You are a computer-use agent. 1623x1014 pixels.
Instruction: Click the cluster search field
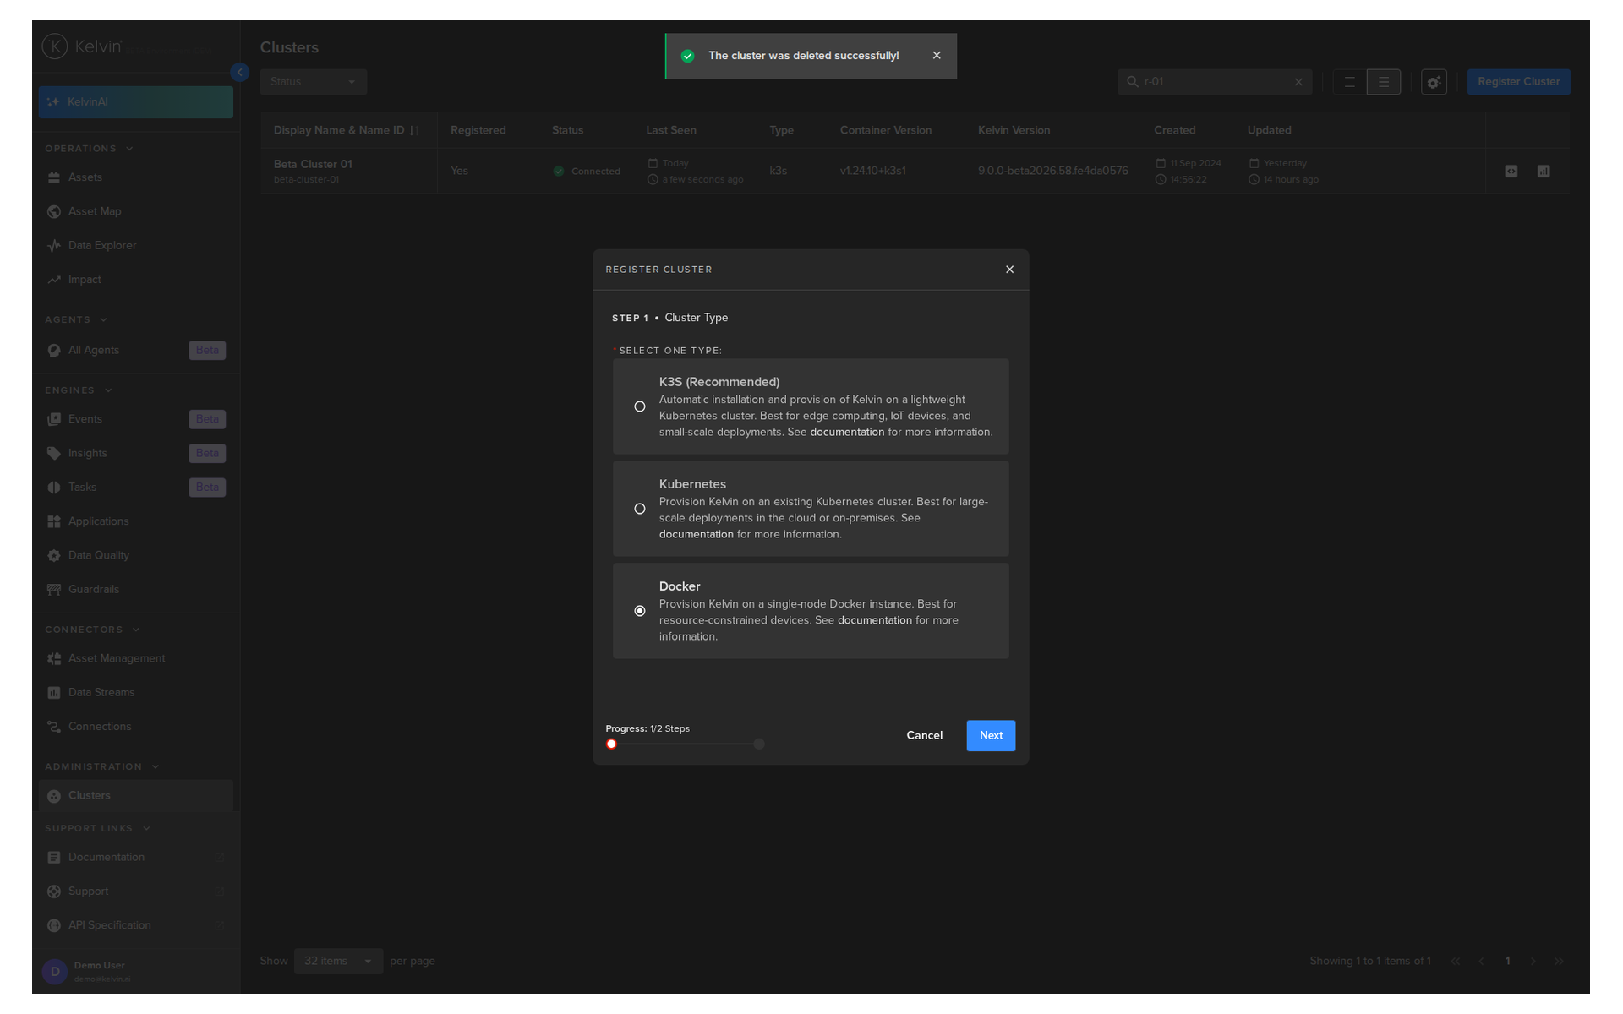coord(1214,82)
